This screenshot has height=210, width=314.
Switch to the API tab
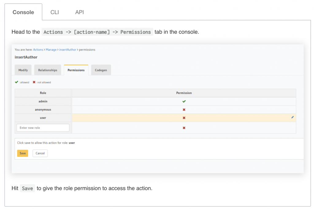point(79,12)
